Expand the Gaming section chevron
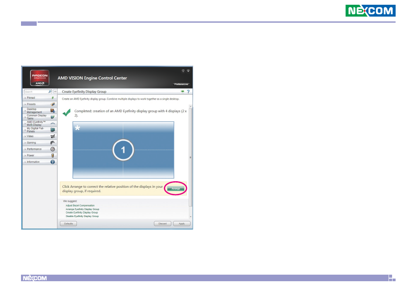The height and width of the screenshot is (293, 417). click(x=25, y=143)
